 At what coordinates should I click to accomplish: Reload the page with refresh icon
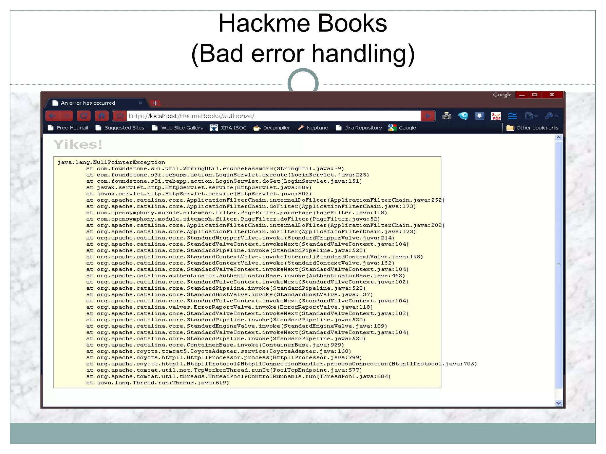(x=84, y=116)
